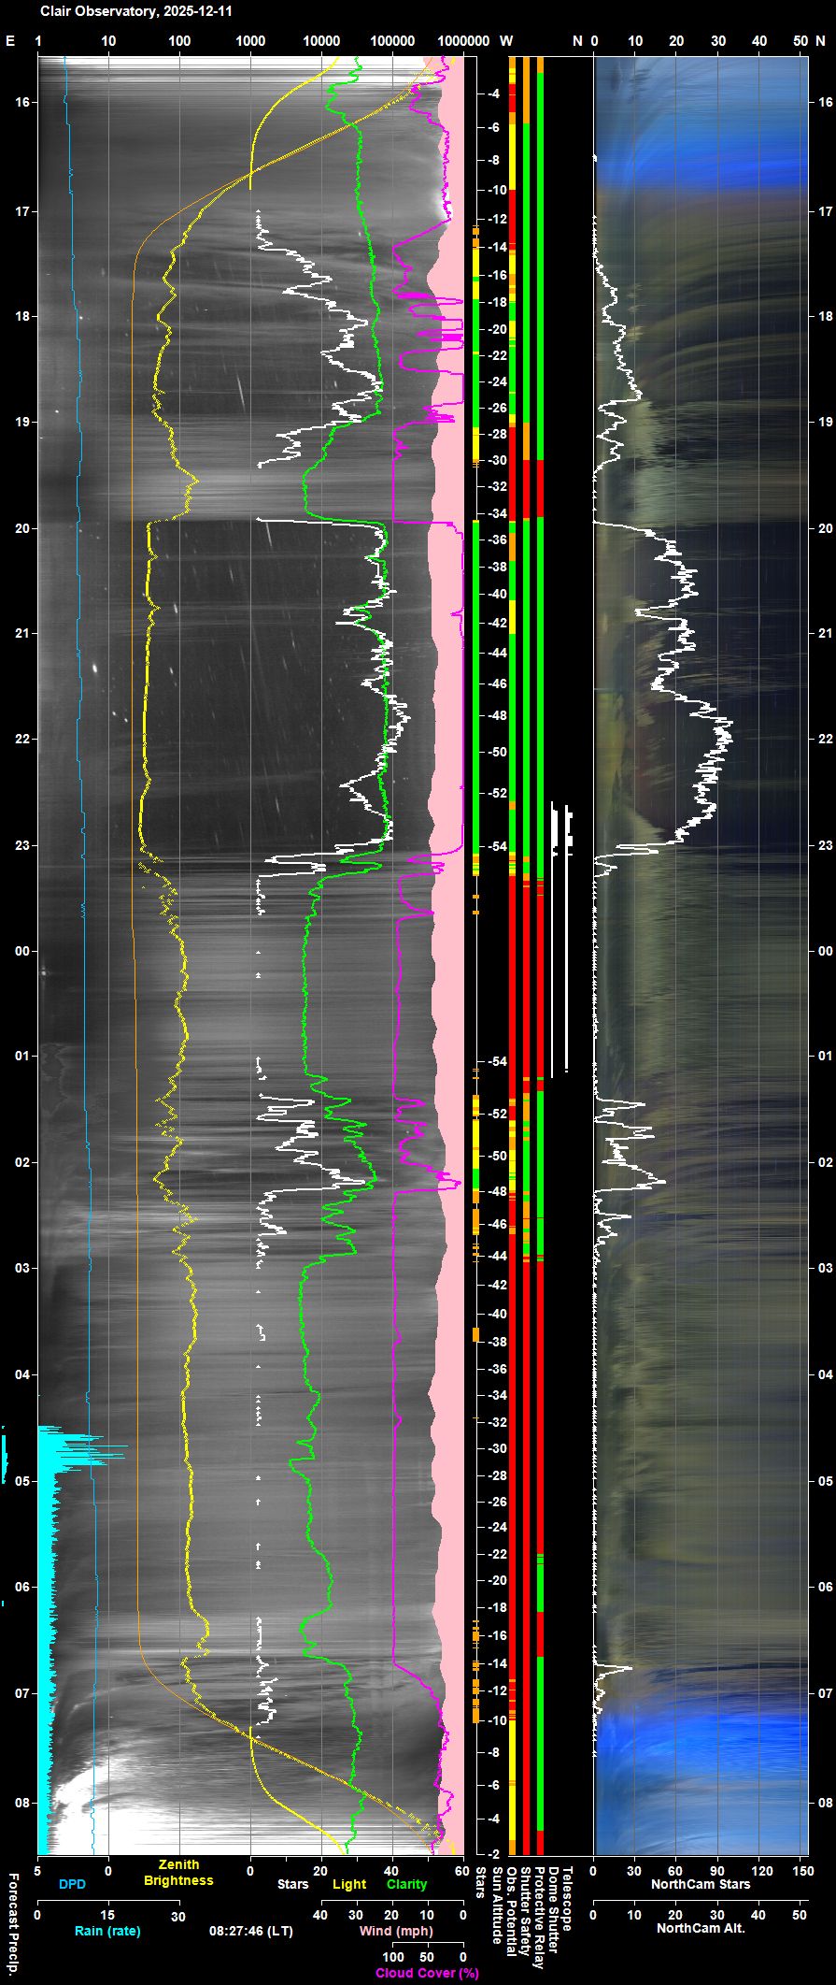The width and height of the screenshot is (836, 1985).
Task: Click the yellow Zenith Brightness legend label
Action: (178, 1873)
